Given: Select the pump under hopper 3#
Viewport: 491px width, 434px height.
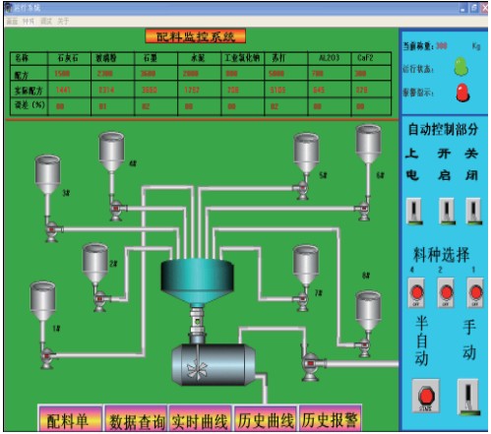Looking at the screenshot, I should 52,230.
